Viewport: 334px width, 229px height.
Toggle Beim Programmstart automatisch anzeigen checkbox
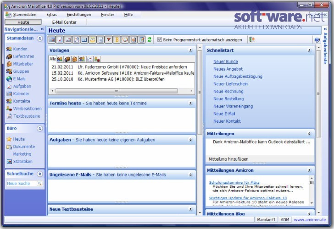pos(159,39)
